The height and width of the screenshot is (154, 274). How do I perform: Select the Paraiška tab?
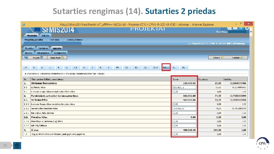[29, 48]
